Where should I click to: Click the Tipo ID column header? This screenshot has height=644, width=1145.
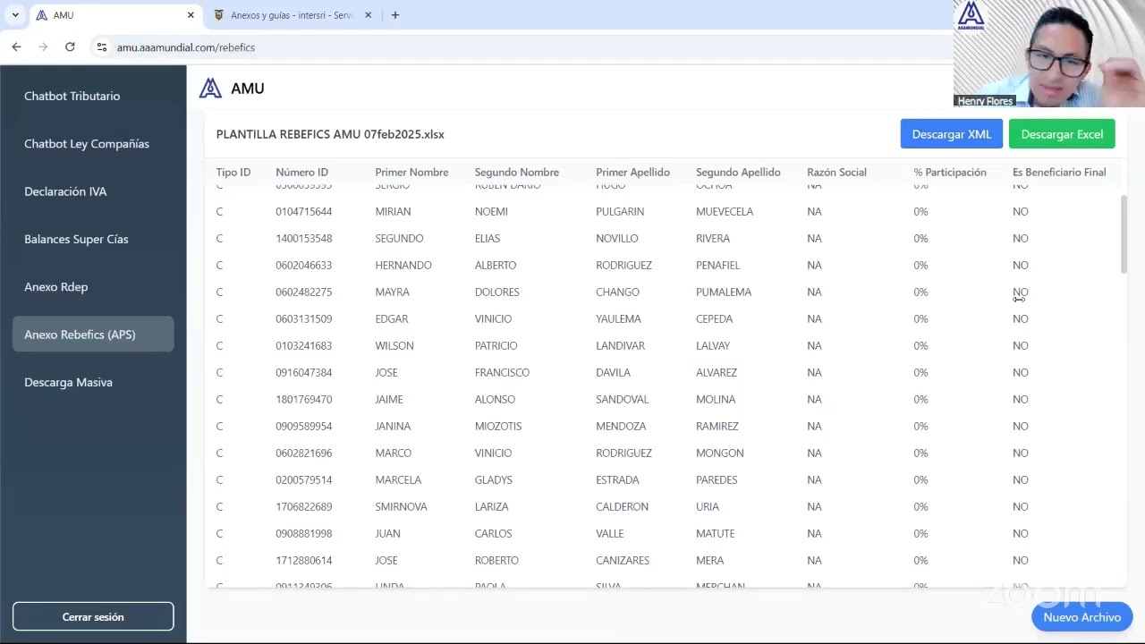pos(233,172)
